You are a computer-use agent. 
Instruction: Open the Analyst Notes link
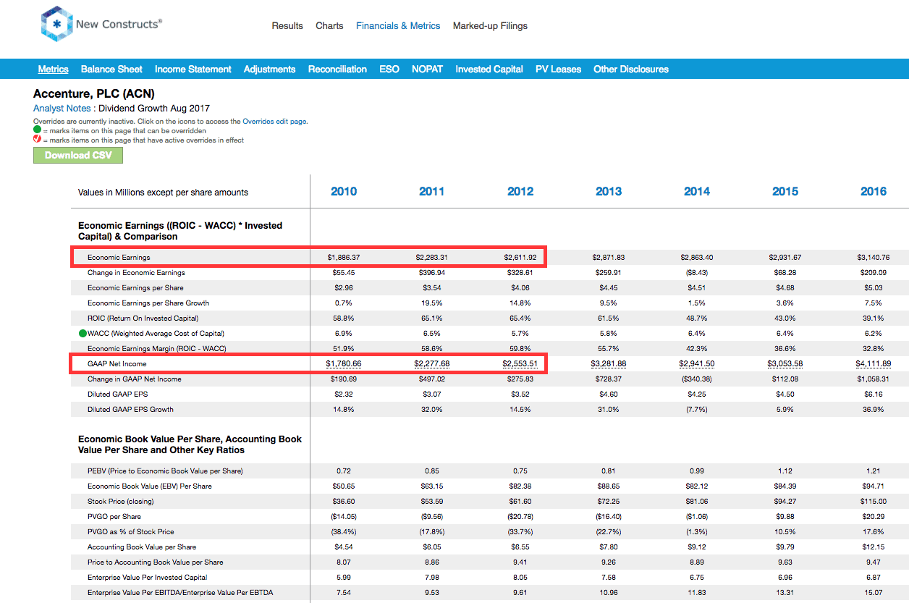point(62,109)
